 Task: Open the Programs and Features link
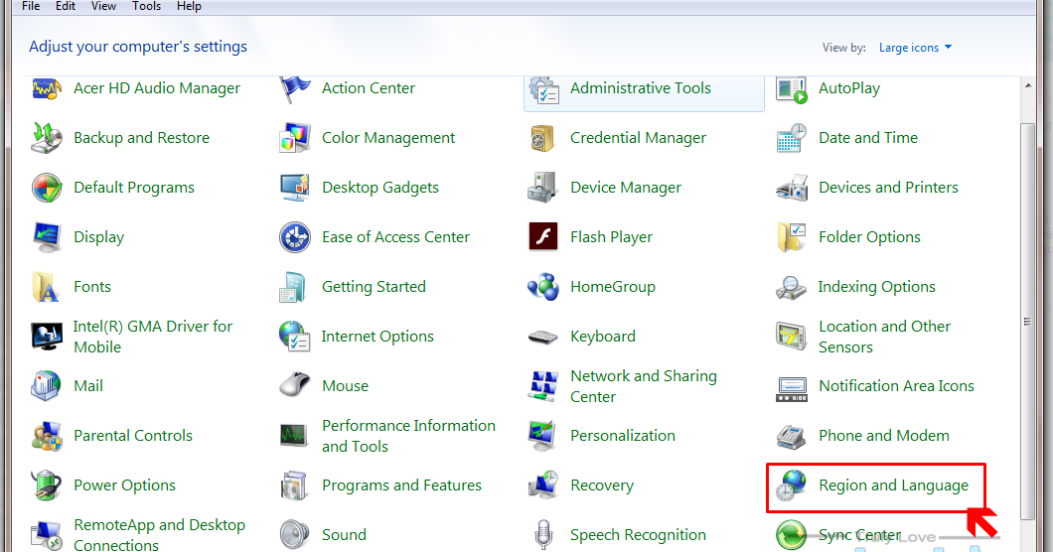coord(401,485)
